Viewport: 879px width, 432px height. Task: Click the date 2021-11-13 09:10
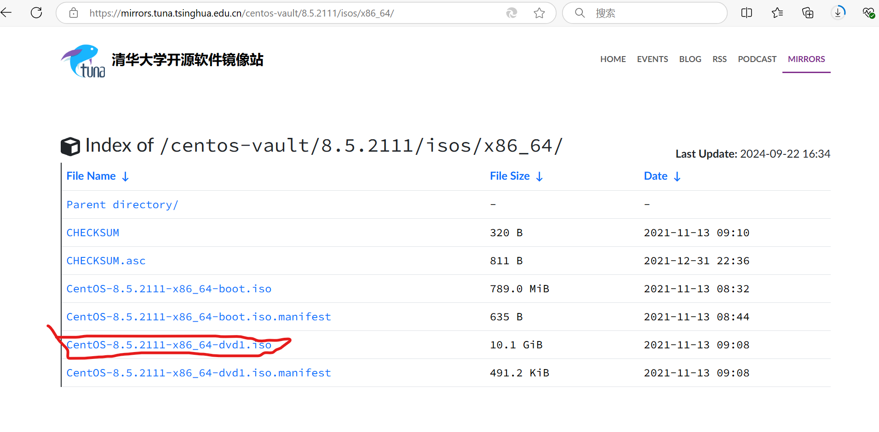[696, 233]
